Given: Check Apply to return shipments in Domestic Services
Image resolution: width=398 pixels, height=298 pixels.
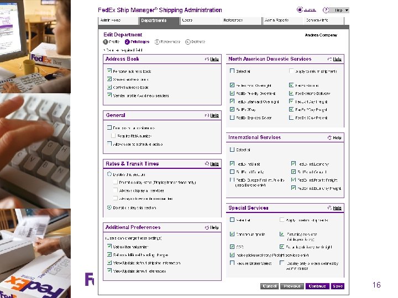Looking at the screenshot, I should [x=291, y=71].
